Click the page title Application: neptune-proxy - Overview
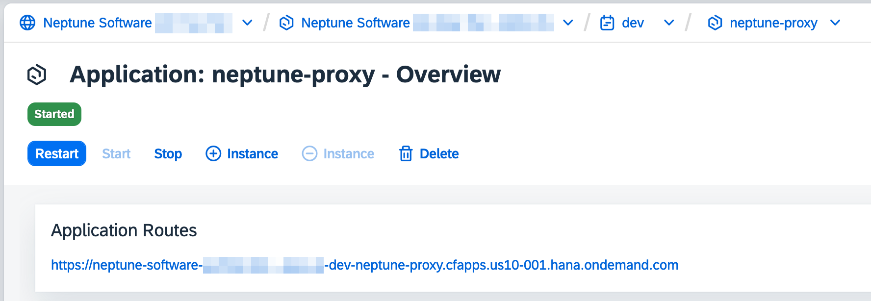The height and width of the screenshot is (301, 871). [285, 75]
